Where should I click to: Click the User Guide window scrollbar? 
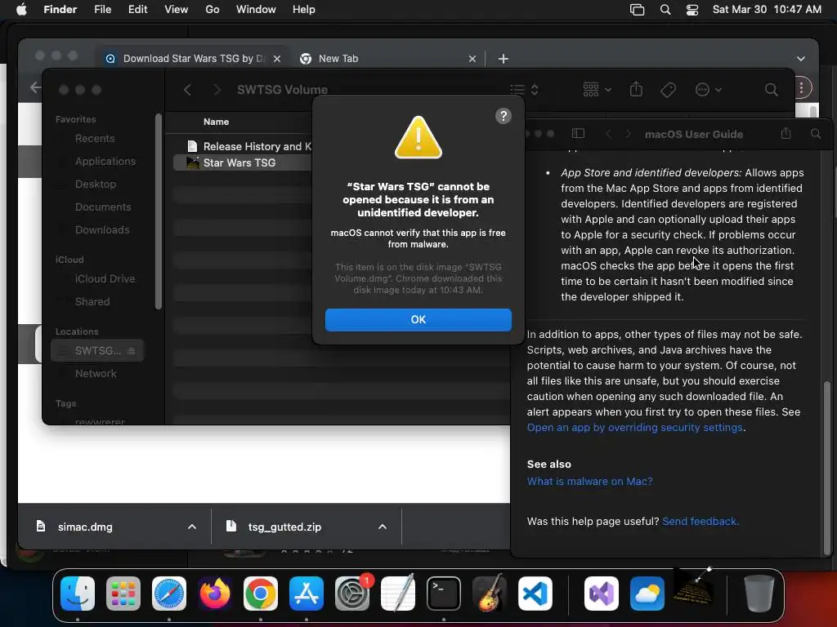tap(827, 466)
